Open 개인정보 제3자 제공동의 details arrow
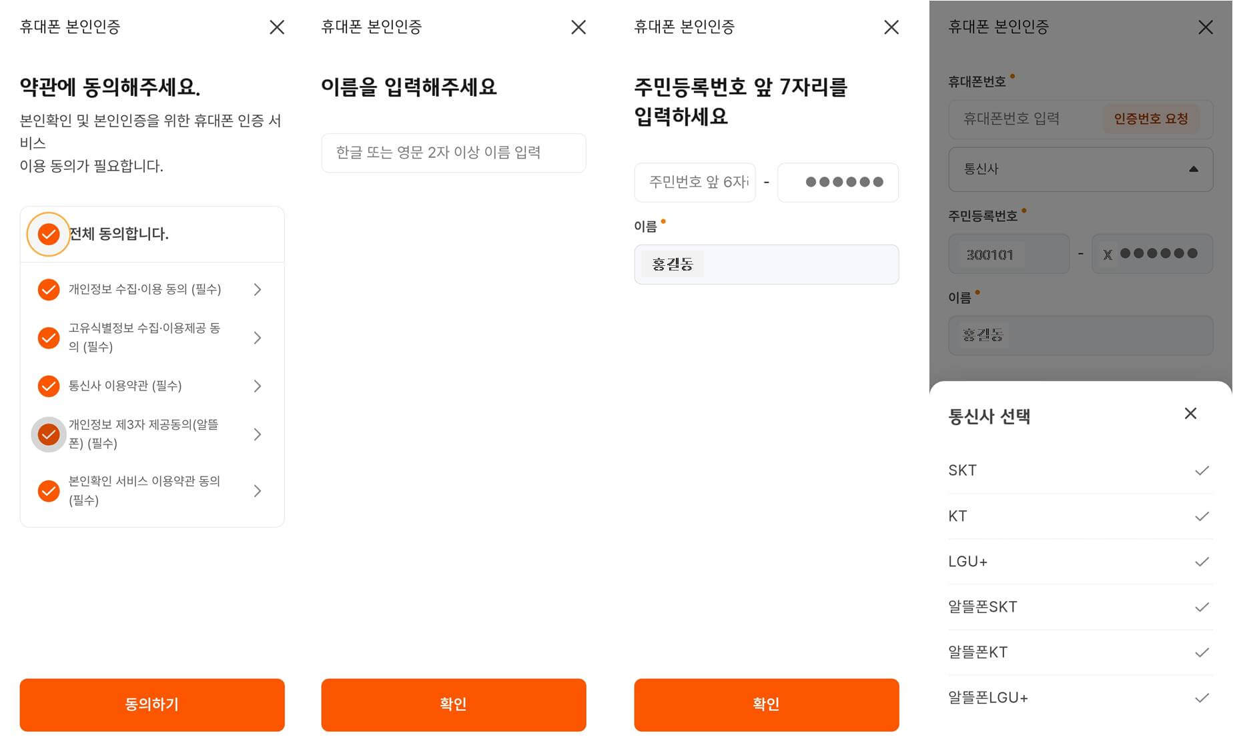The width and height of the screenshot is (1233, 751). tap(258, 434)
